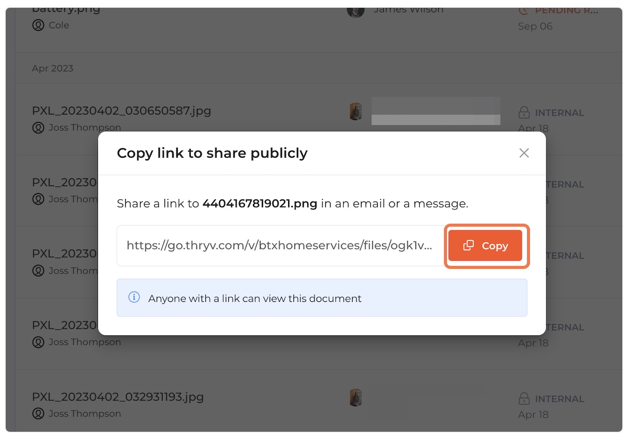The width and height of the screenshot is (628, 439).
Task: Click the Apr 2023 group header
Action: 53,68
